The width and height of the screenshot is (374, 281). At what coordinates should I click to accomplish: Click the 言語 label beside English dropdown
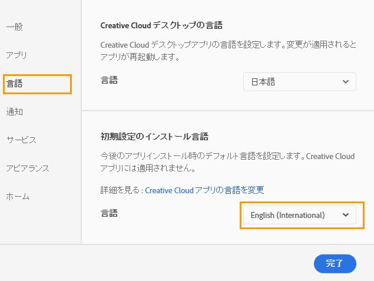pos(109,213)
